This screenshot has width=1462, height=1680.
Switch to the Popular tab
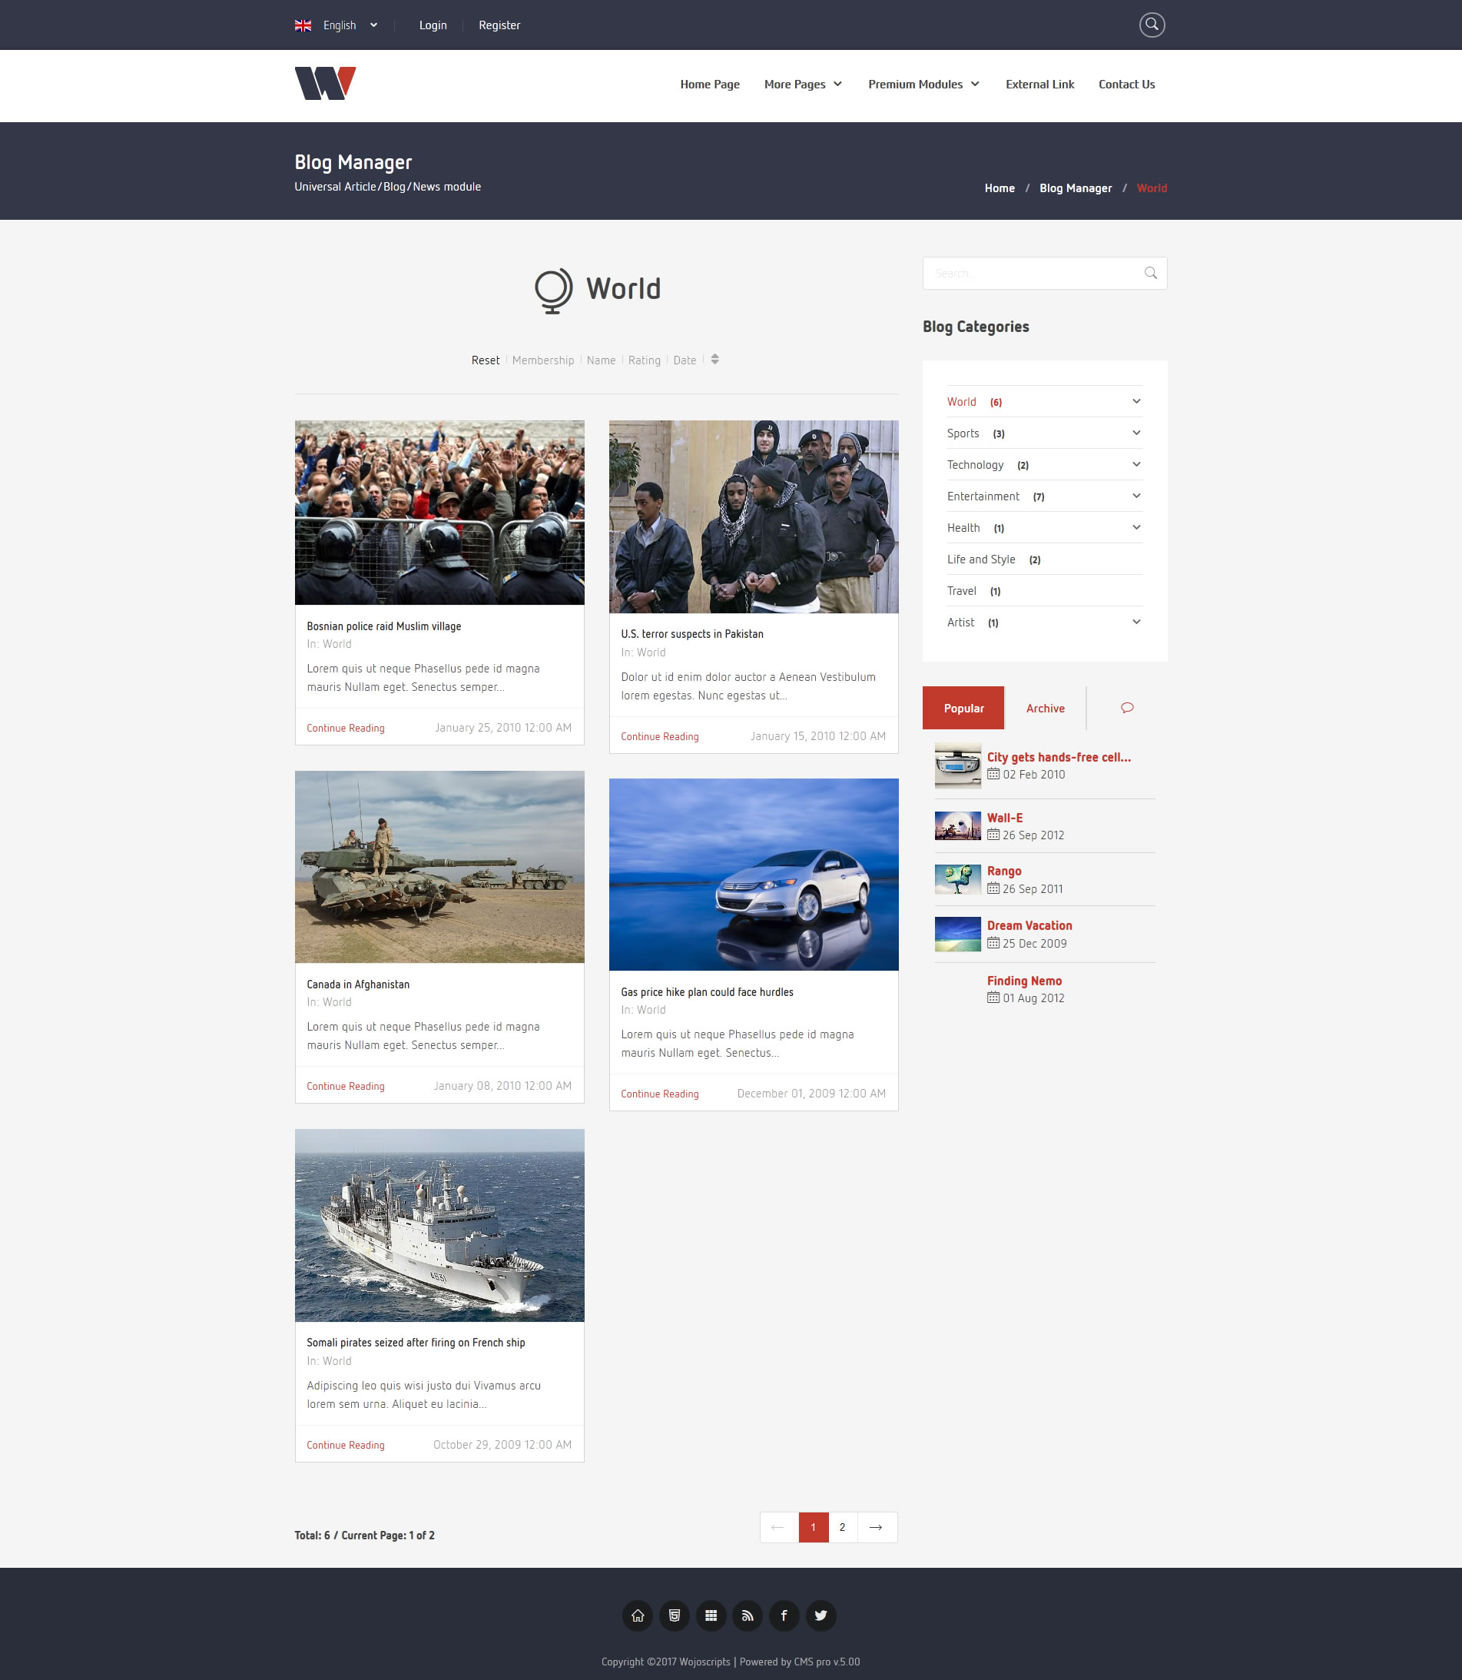(963, 709)
